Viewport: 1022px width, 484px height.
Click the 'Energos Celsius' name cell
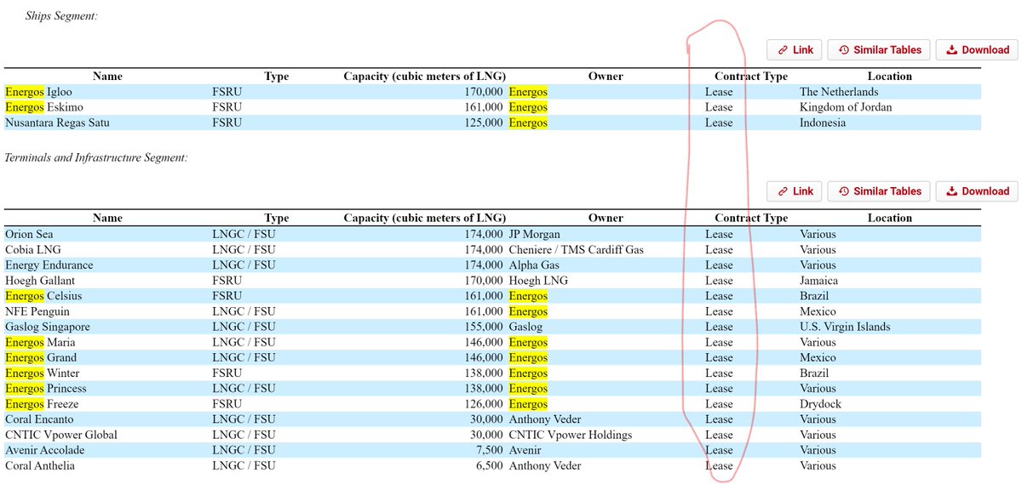click(x=44, y=295)
